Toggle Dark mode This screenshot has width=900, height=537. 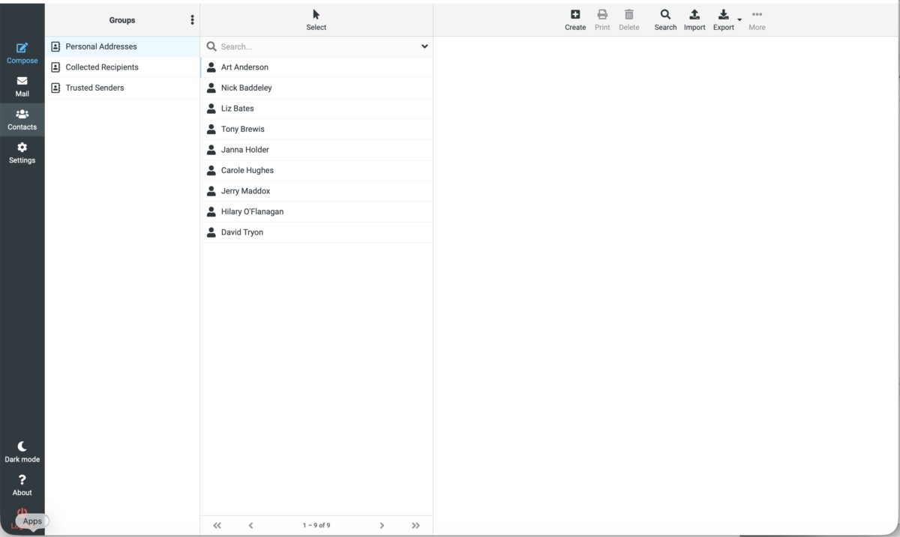[x=22, y=452]
